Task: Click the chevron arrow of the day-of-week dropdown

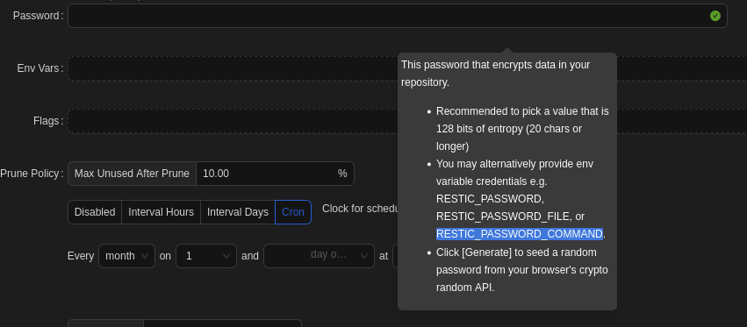Action: tap(364, 256)
